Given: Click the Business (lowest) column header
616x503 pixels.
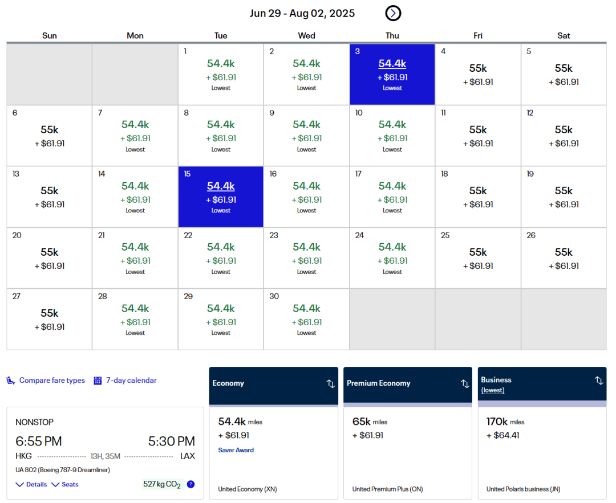Looking at the screenshot, I should coord(496,385).
